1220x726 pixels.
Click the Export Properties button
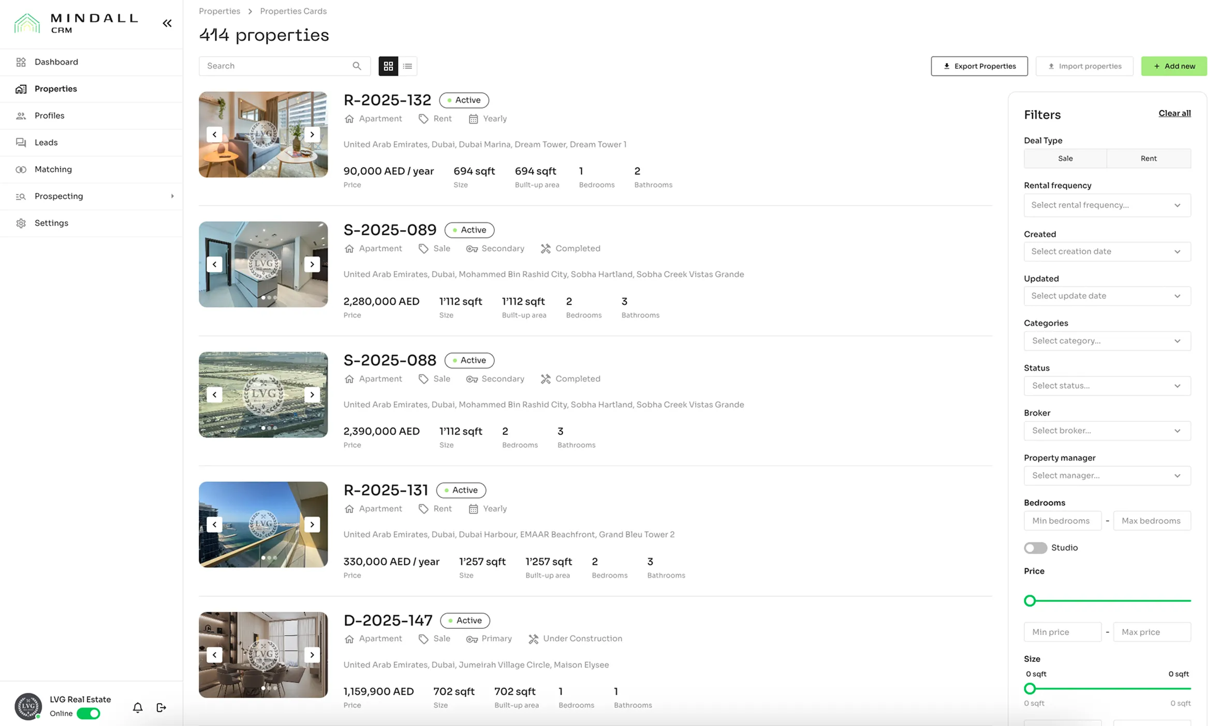(x=979, y=66)
